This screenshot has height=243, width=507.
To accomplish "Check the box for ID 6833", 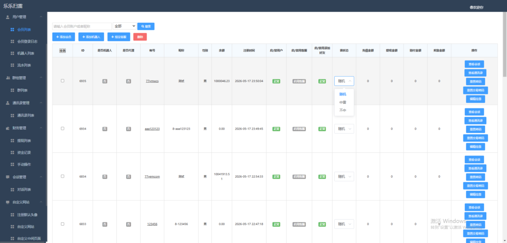I will tap(62, 224).
